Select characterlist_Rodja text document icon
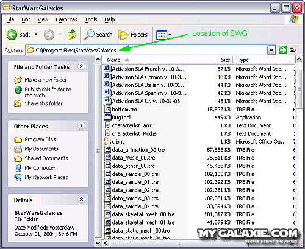 click(x=107, y=133)
